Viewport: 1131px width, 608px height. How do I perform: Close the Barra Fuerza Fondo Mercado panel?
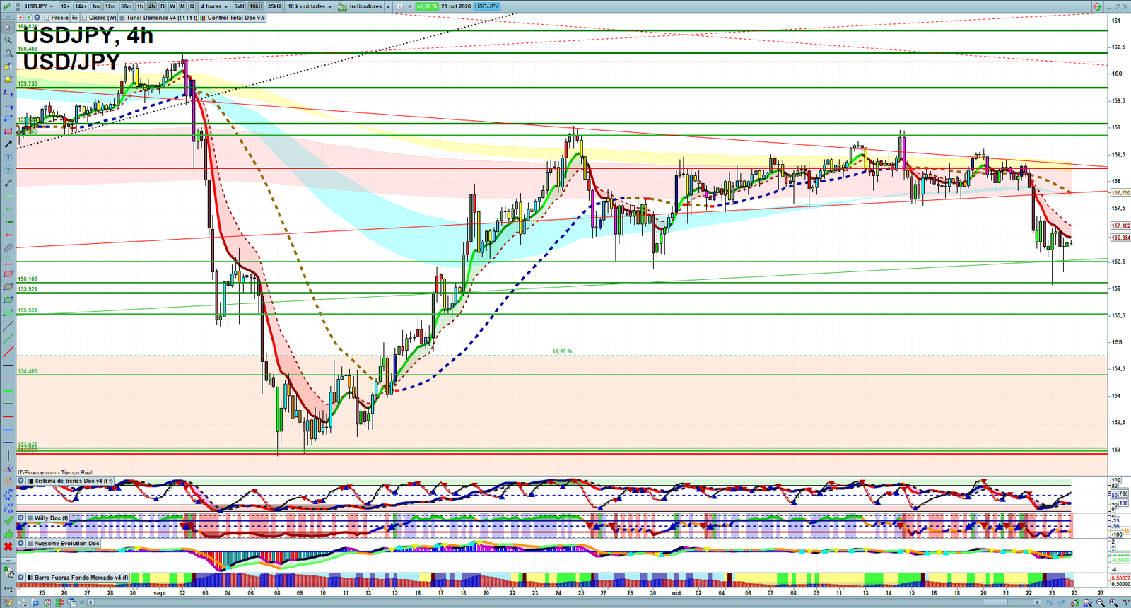coord(21,578)
